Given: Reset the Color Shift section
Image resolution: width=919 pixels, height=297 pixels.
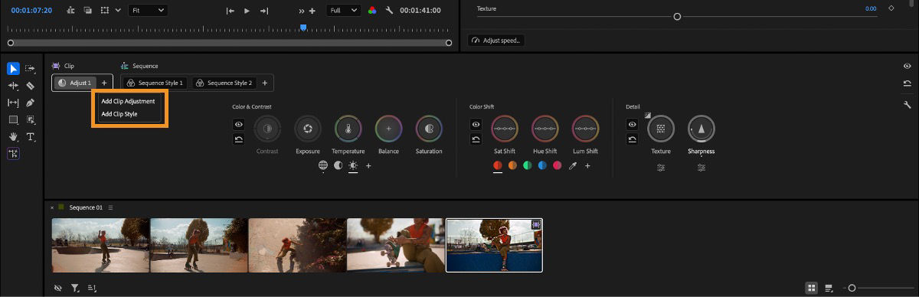Looking at the screenshot, I should (x=476, y=139).
